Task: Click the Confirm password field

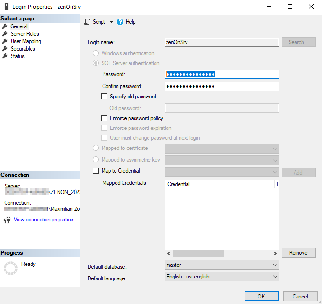Action: pyautogui.click(x=222, y=86)
